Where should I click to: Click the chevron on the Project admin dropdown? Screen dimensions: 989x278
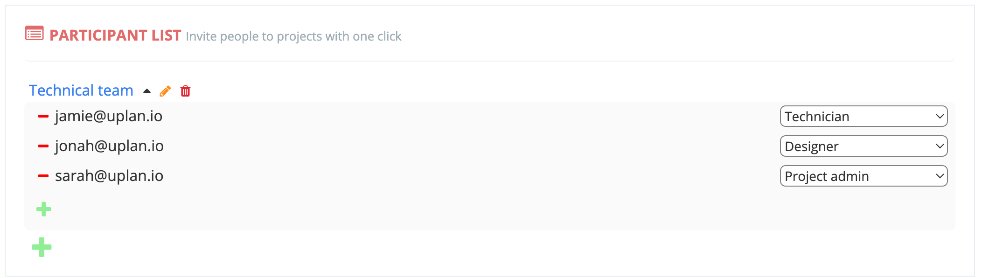(940, 176)
